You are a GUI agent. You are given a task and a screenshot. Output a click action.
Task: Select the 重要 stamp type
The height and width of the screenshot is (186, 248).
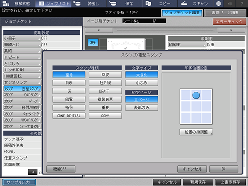click(105, 107)
